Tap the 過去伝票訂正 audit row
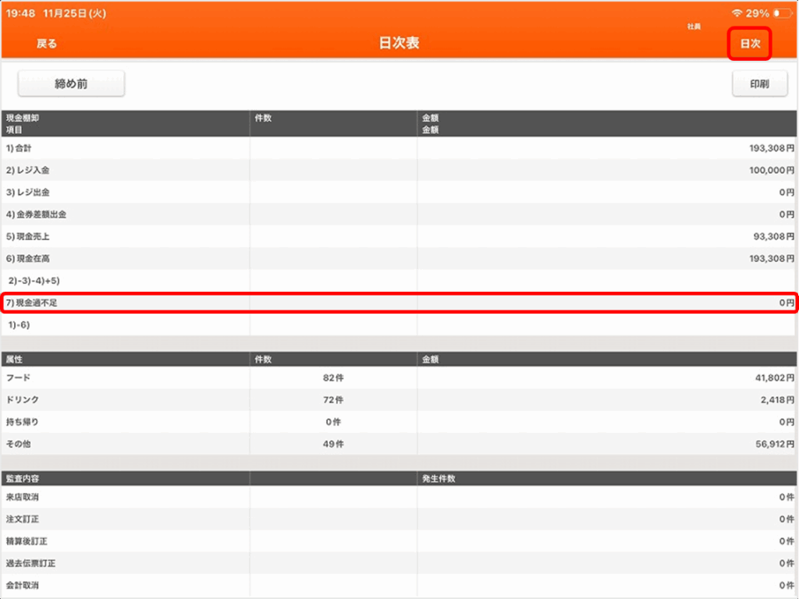This screenshot has width=799, height=599. click(399, 563)
